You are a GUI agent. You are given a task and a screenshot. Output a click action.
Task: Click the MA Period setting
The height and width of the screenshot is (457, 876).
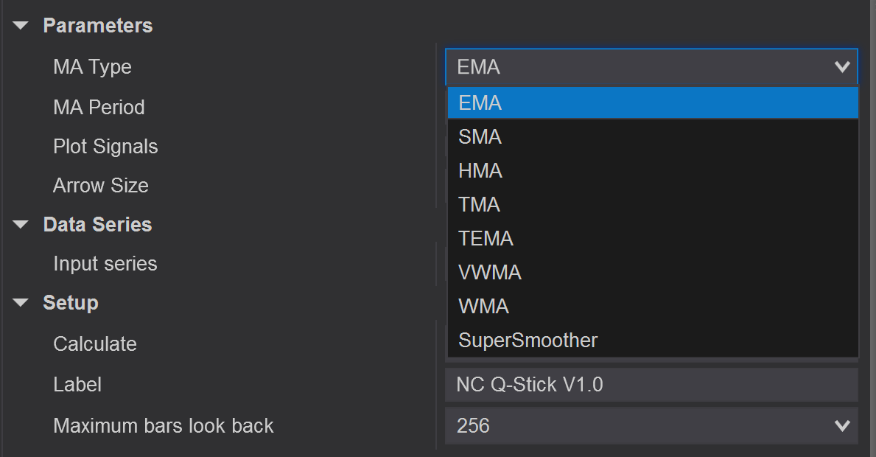pos(99,106)
